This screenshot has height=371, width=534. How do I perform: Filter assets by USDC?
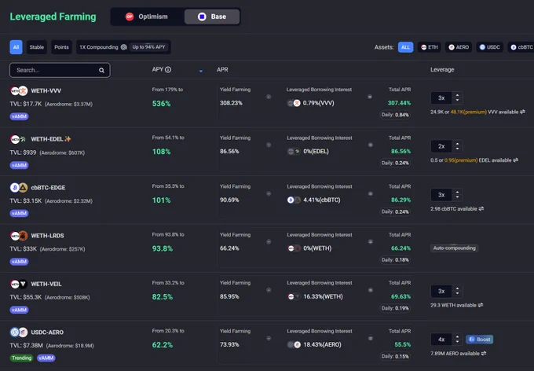coord(489,47)
